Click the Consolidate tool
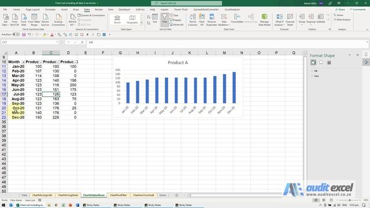The height and width of the screenshot is (208, 370). click(237, 19)
